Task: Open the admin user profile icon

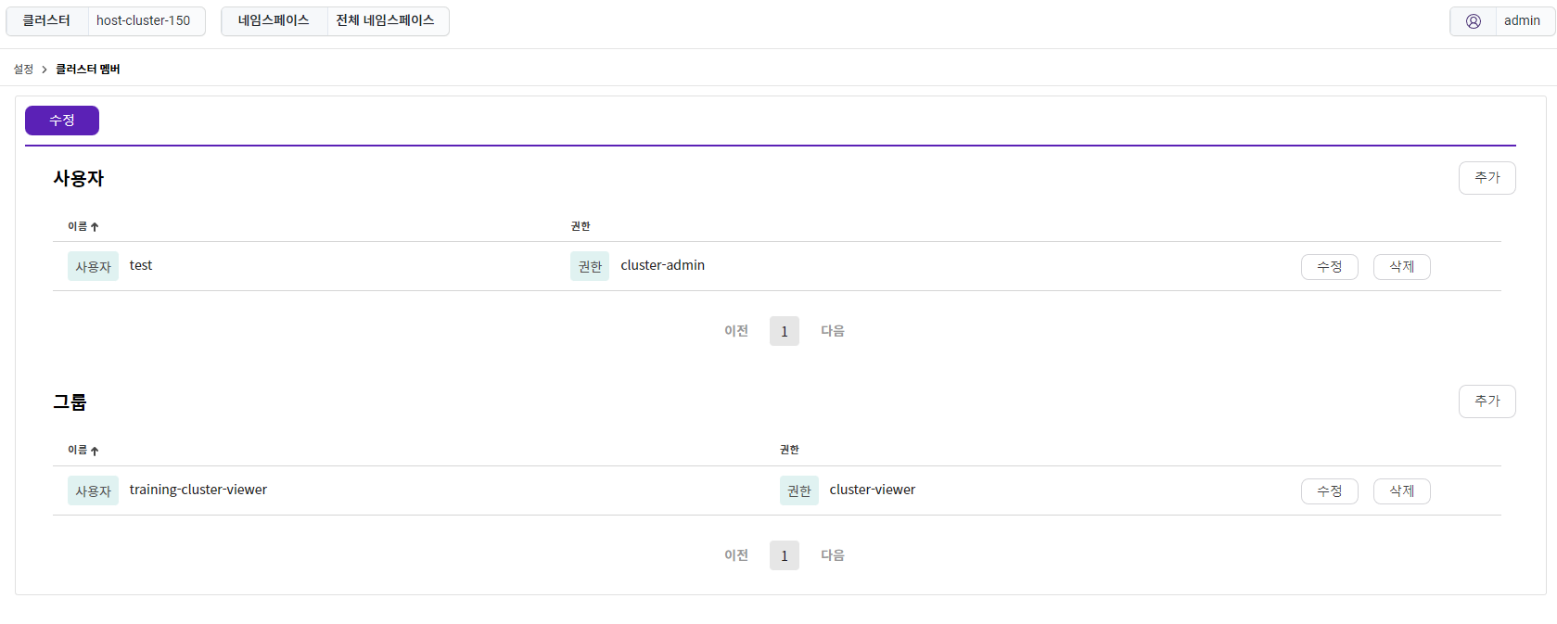Action: [1473, 21]
